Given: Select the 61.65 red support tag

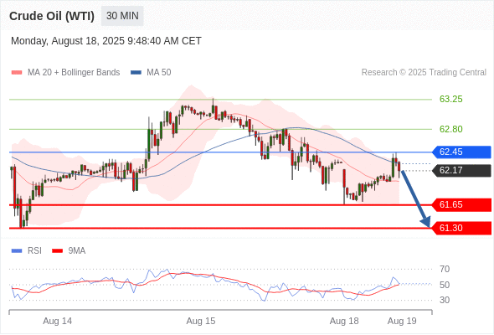Looking at the screenshot, I should click(x=461, y=205).
